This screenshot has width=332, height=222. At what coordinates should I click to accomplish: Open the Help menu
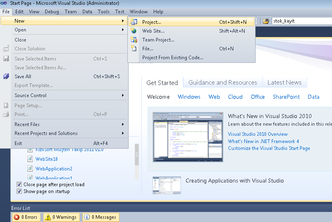158,12
